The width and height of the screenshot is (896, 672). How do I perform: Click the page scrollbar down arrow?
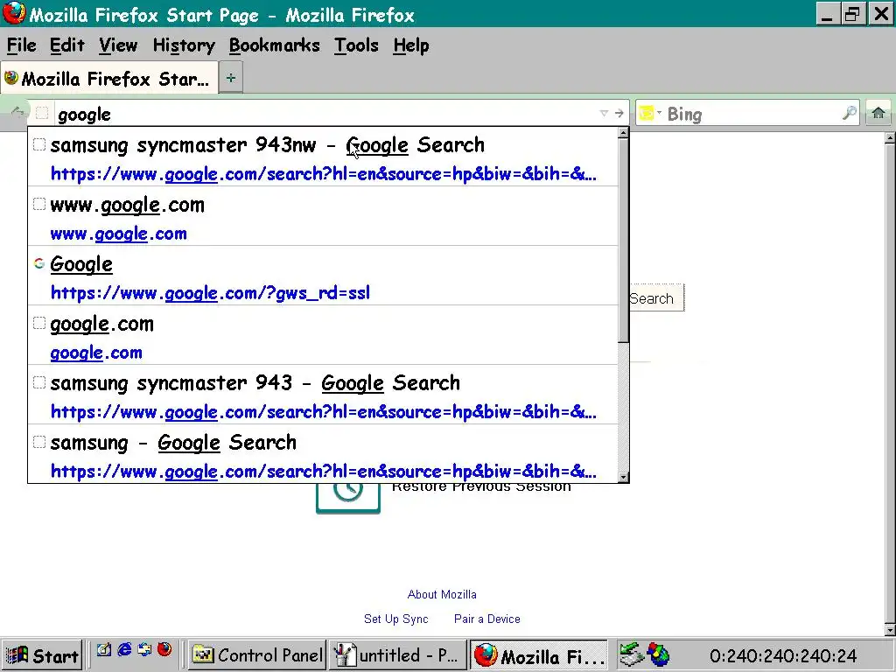pyautogui.click(x=890, y=630)
